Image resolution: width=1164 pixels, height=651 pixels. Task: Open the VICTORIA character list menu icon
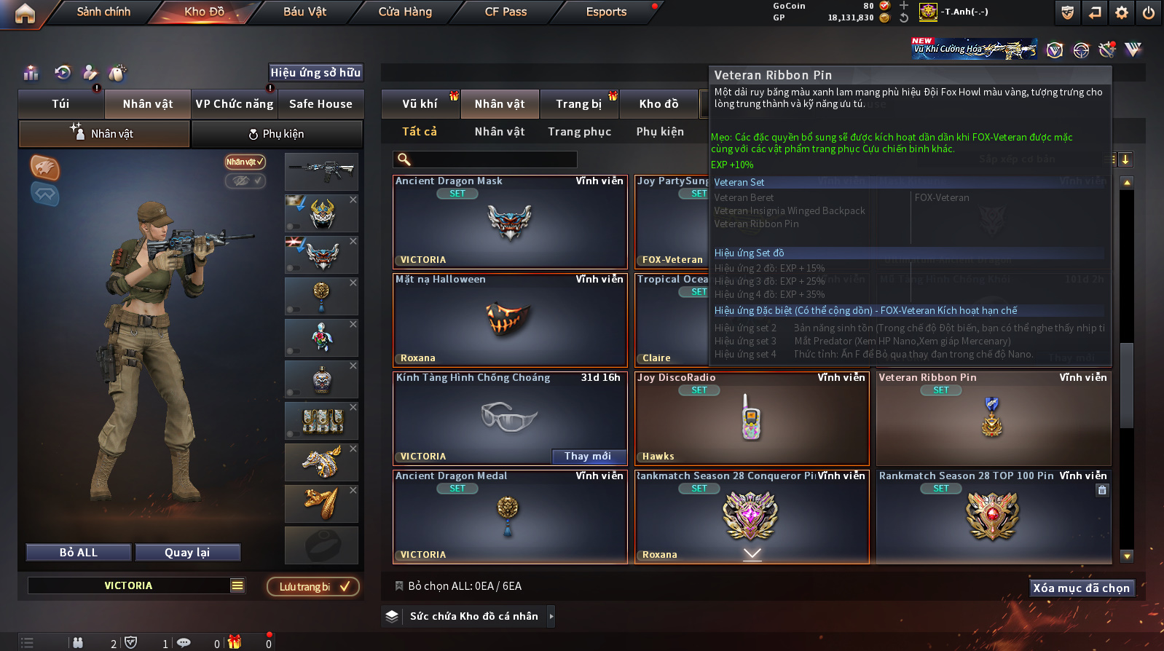pyautogui.click(x=237, y=585)
